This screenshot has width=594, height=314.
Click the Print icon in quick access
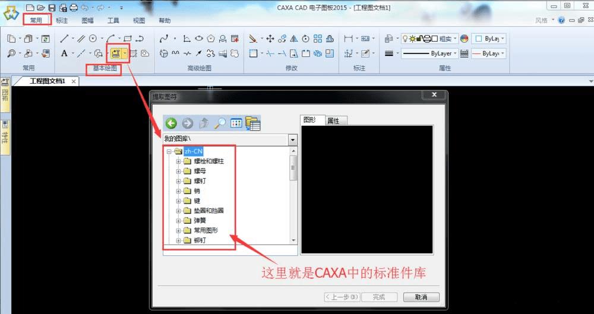tap(74, 7)
